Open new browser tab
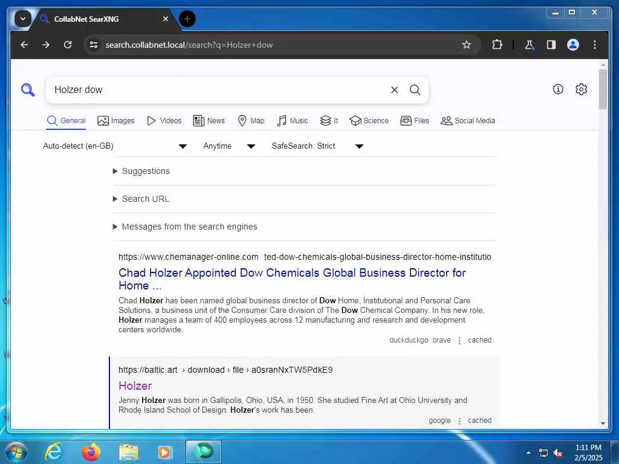The height and width of the screenshot is (464, 619). (x=187, y=19)
